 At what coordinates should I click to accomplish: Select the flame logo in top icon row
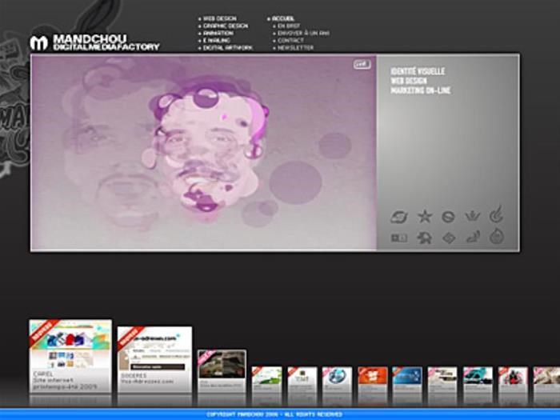point(497,214)
